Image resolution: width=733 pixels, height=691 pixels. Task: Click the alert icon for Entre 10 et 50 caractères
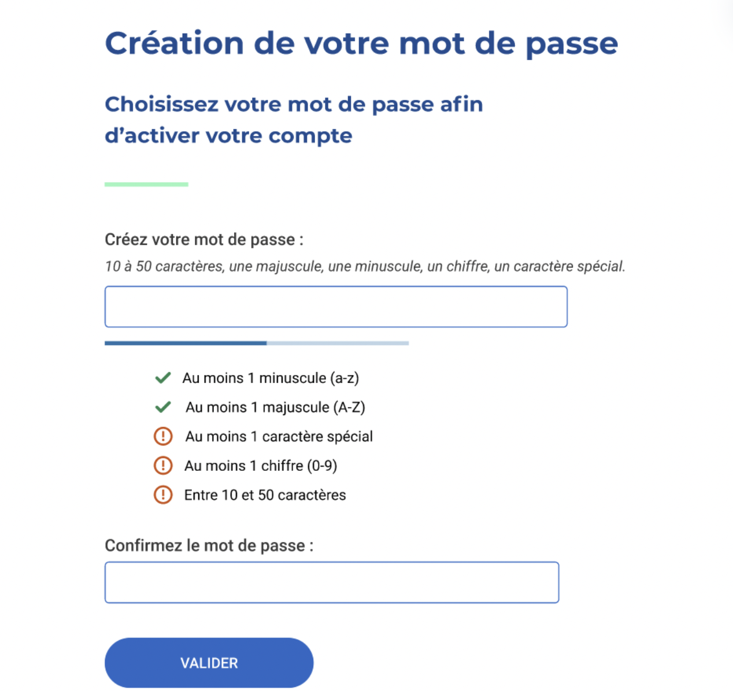[x=164, y=495]
